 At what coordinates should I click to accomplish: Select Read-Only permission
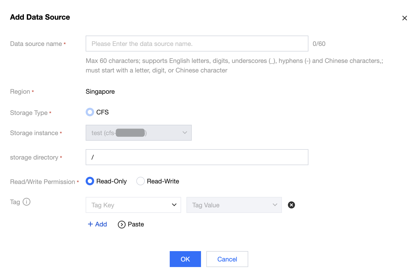pyautogui.click(x=90, y=181)
